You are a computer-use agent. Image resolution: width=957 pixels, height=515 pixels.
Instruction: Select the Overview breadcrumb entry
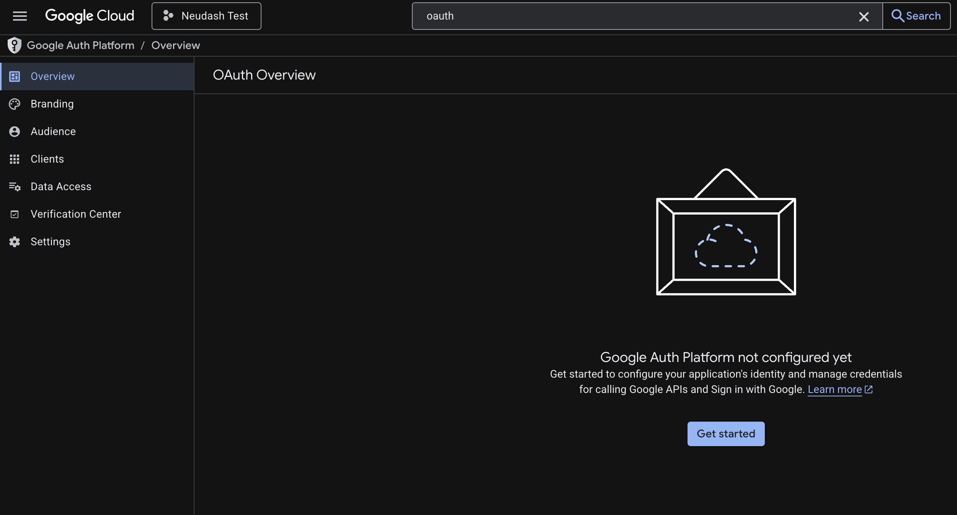coord(176,45)
